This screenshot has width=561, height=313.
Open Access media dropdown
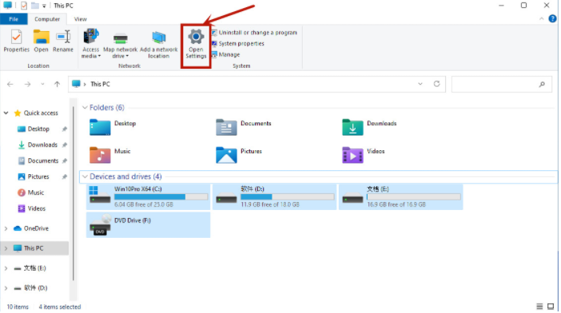click(x=91, y=44)
